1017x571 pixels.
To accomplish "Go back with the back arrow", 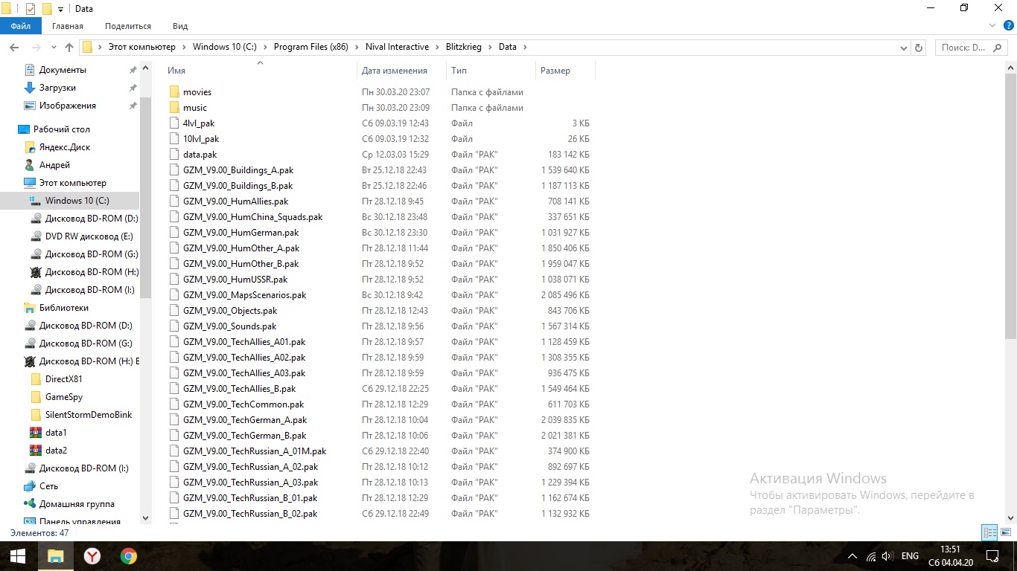I will 13,47.
